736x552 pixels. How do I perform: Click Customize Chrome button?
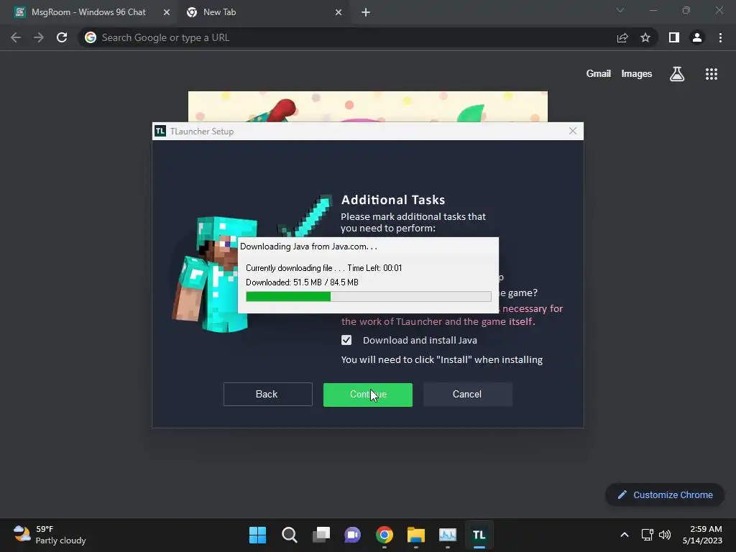tap(665, 494)
